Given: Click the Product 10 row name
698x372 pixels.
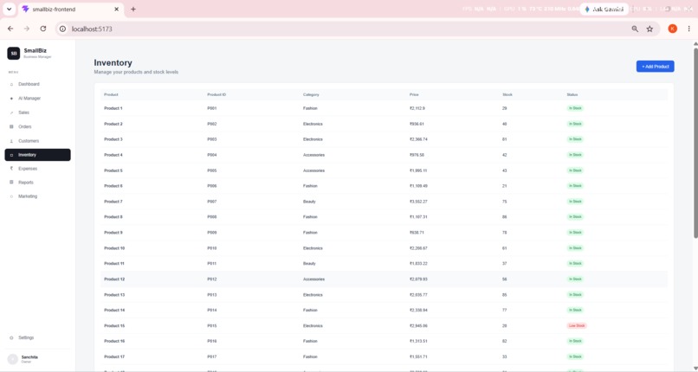Looking at the screenshot, I should pyautogui.click(x=114, y=248).
